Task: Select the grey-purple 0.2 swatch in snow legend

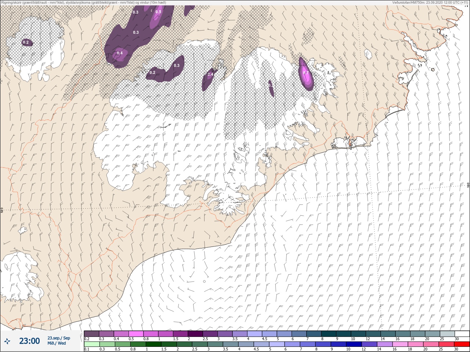Action: pos(91,334)
